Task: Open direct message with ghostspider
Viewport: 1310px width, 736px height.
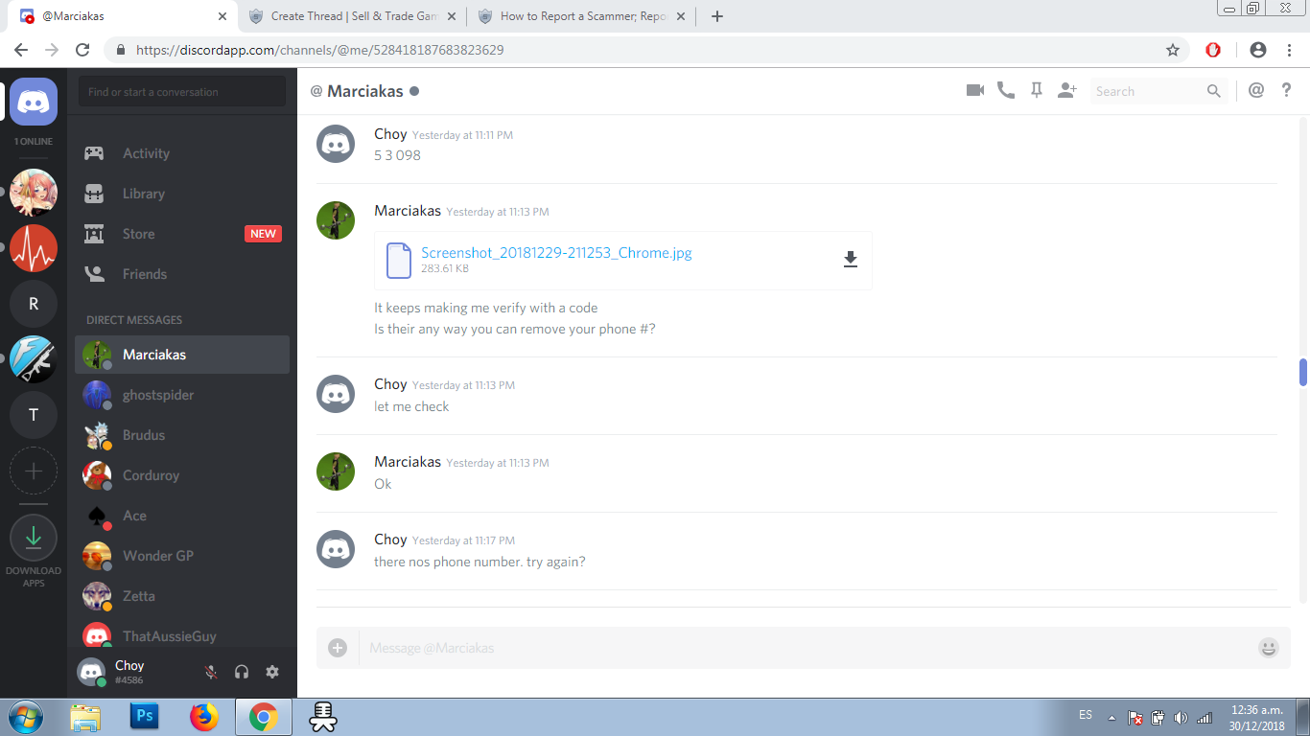Action: click(x=182, y=395)
